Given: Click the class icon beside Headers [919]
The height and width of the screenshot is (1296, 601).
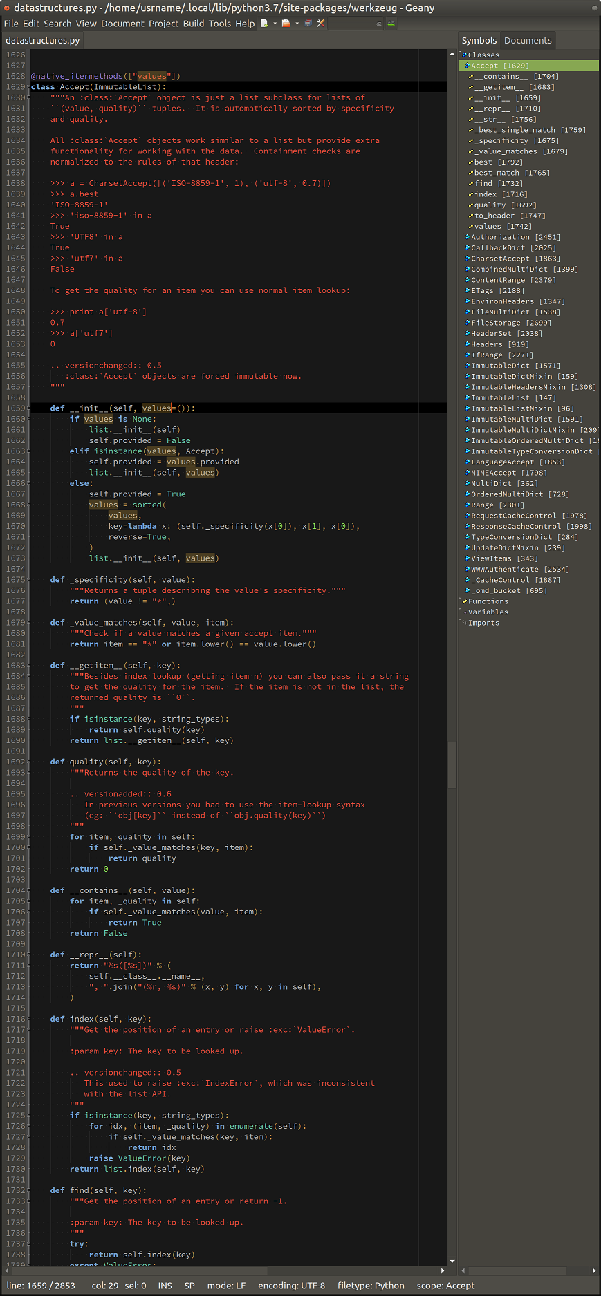Looking at the screenshot, I should point(468,344).
